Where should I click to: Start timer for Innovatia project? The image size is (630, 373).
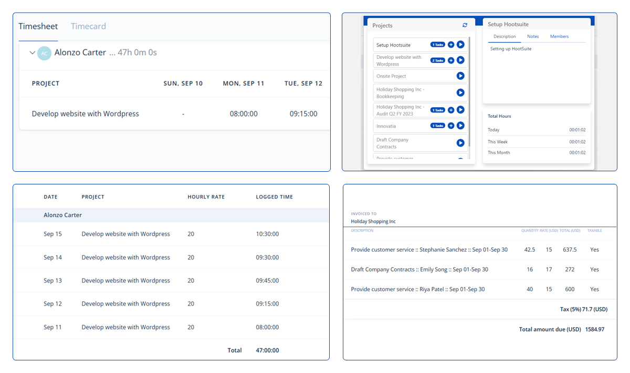point(460,126)
